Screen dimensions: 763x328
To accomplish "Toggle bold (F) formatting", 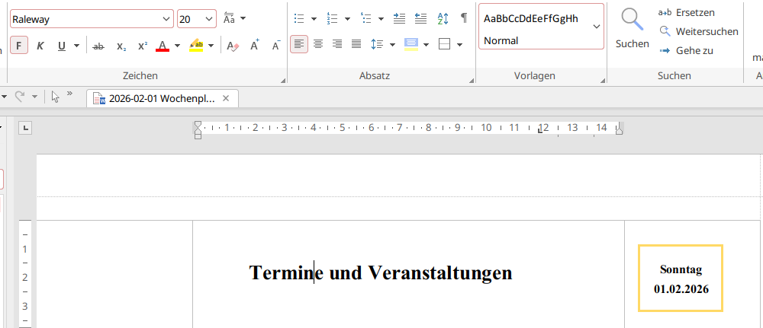I will [x=18, y=46].
